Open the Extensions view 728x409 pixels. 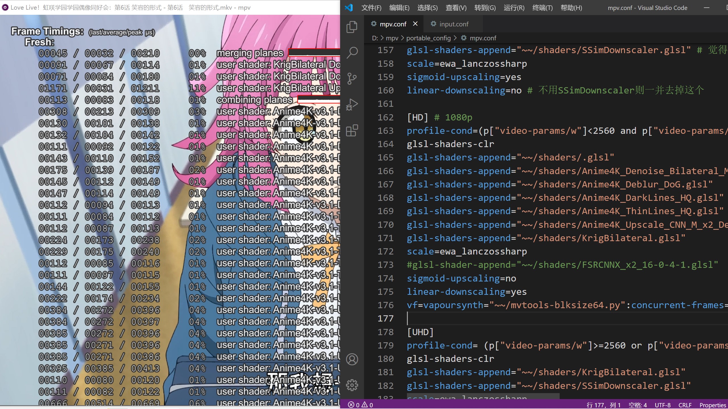352,130
